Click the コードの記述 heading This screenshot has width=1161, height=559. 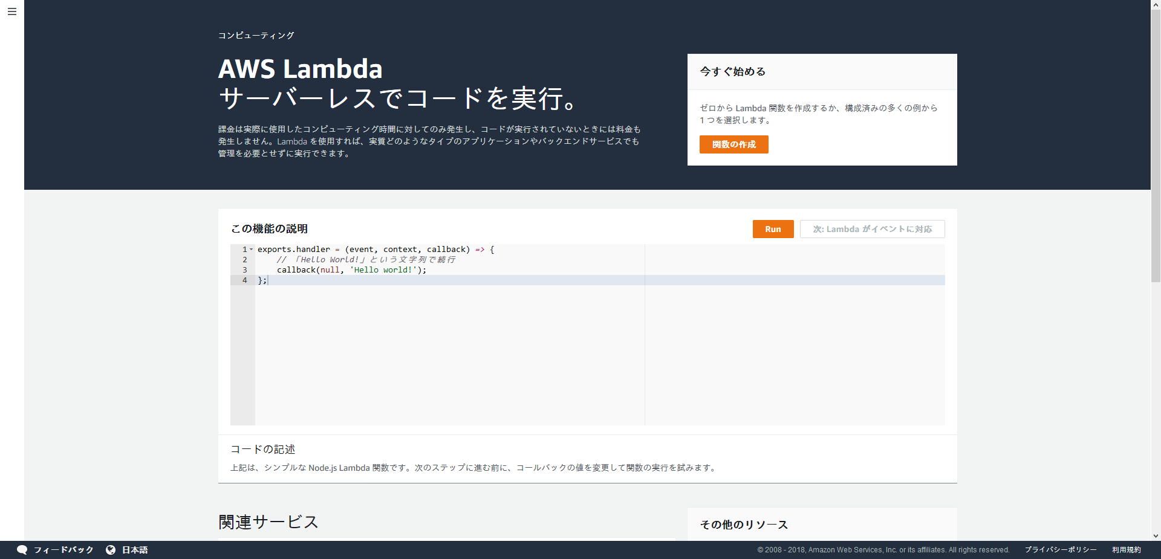[262, 449]
